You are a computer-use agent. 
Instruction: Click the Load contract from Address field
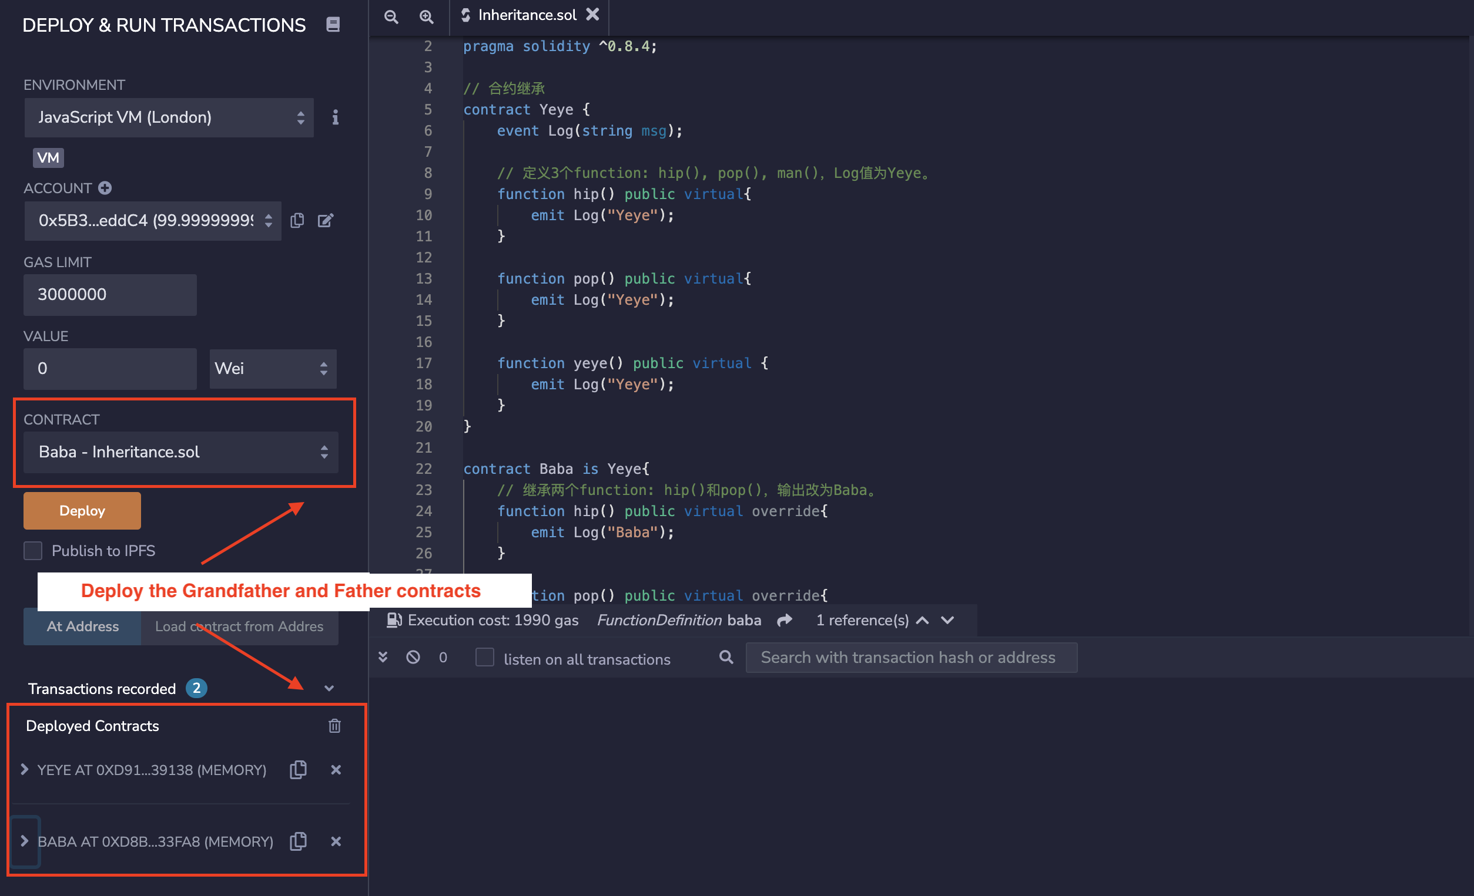pos(239,626)
